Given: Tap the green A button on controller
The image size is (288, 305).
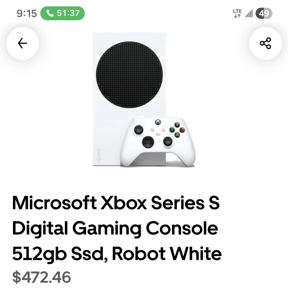Looking at the screenshot, I should 177,135.
